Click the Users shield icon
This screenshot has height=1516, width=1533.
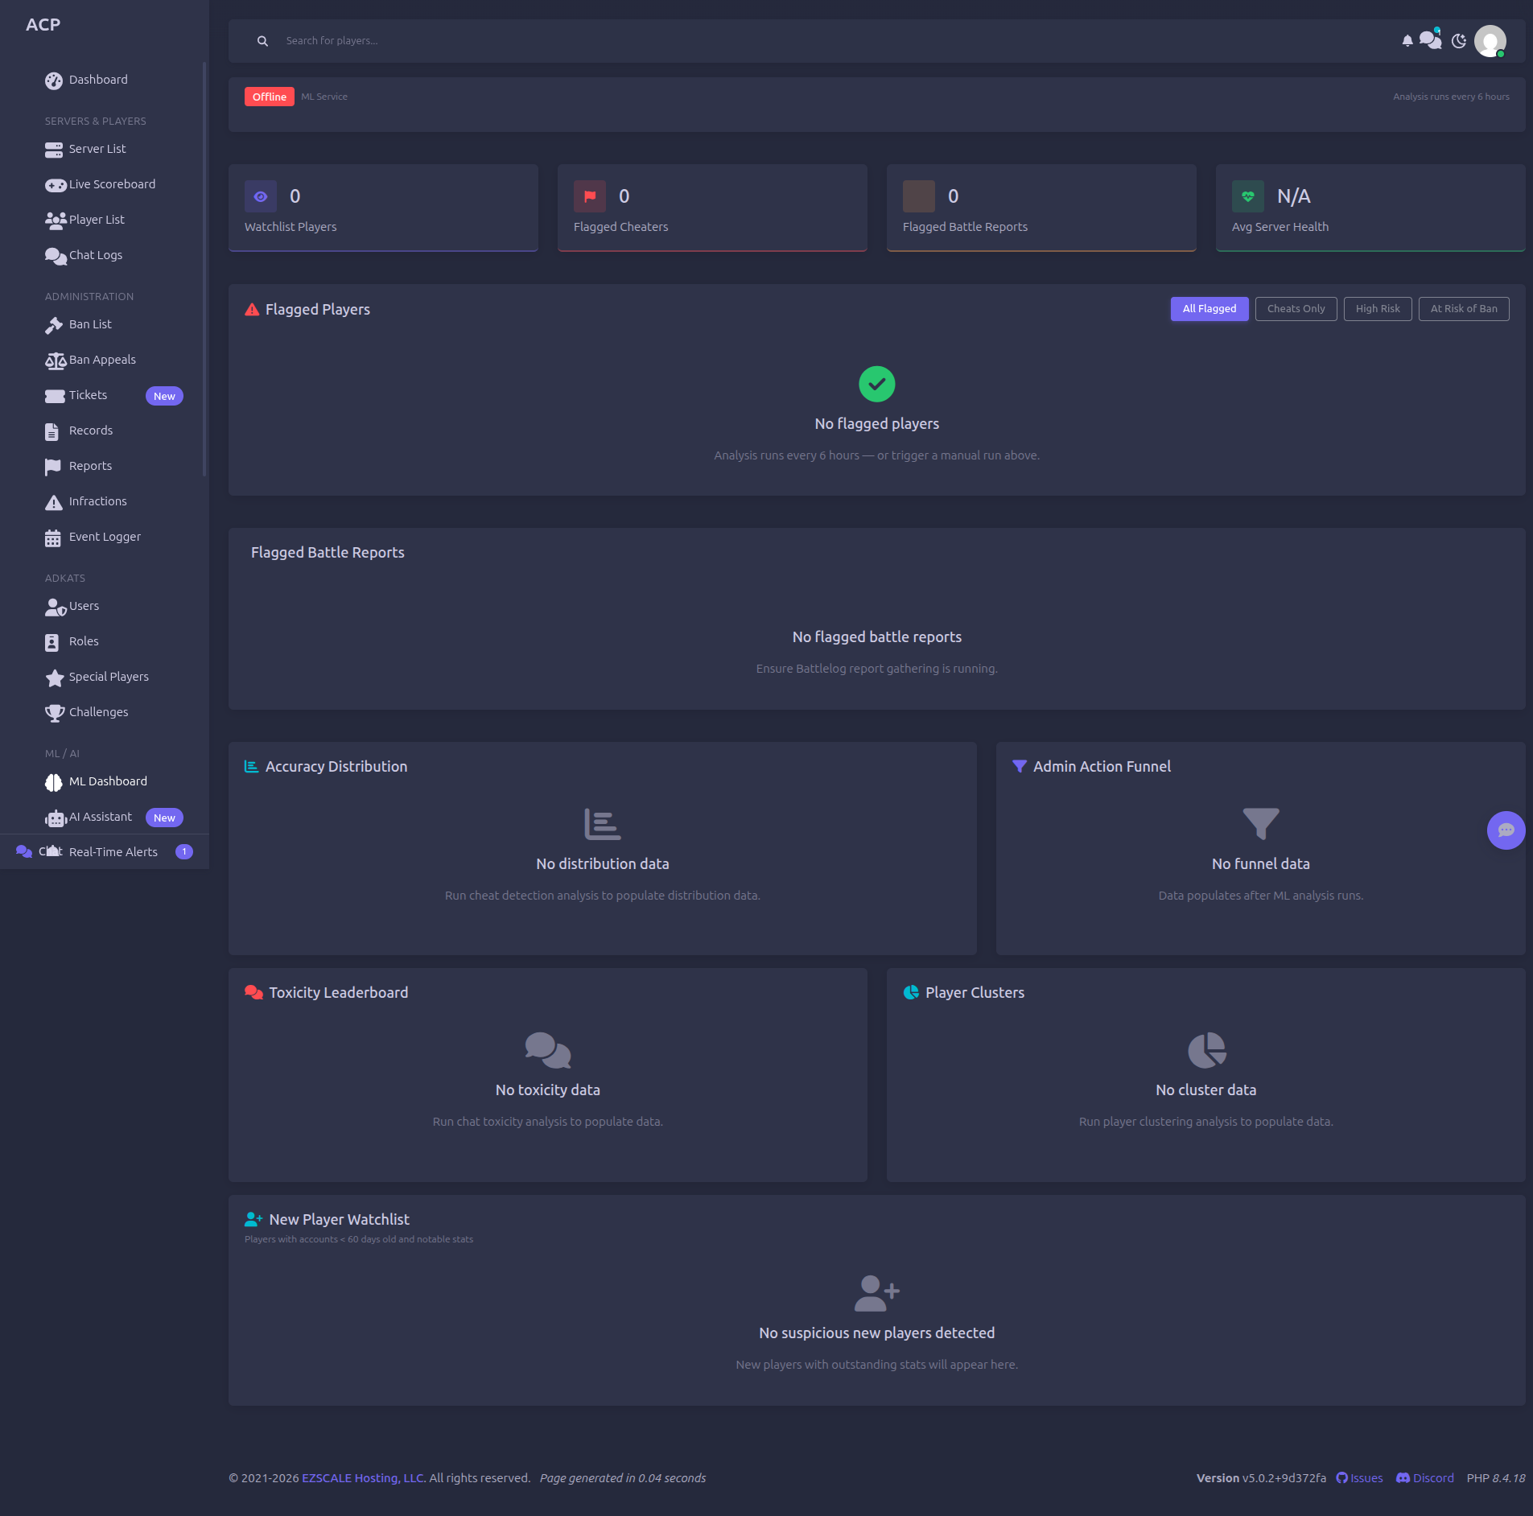click(56, 607)
